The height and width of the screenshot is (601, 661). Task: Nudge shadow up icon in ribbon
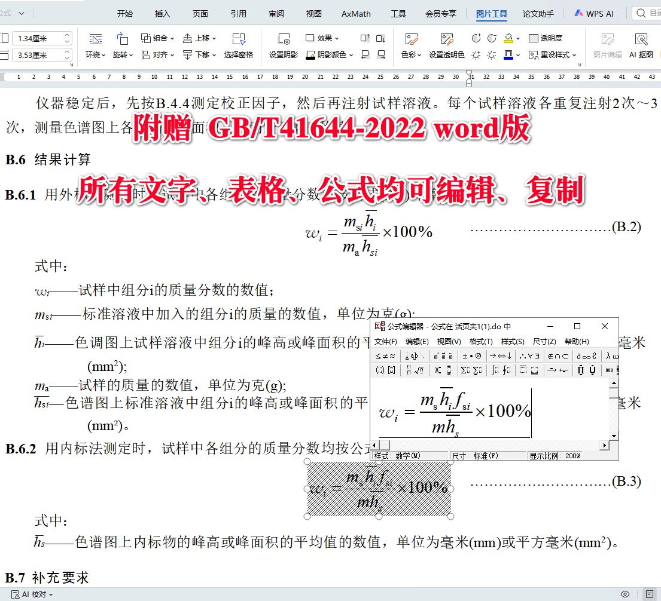tap(365, 38)
